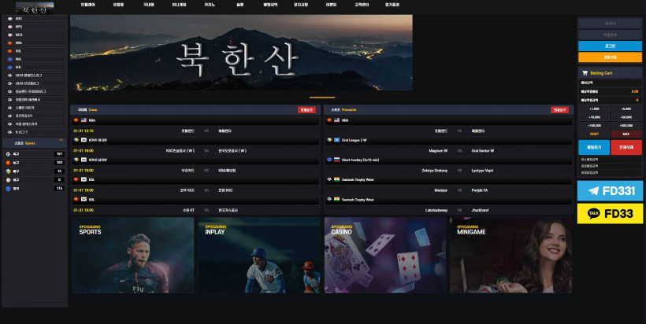This screenshot has width=646, height=324.
Task: Add +10,000 to the bet amount
Action: coord(594,117)
